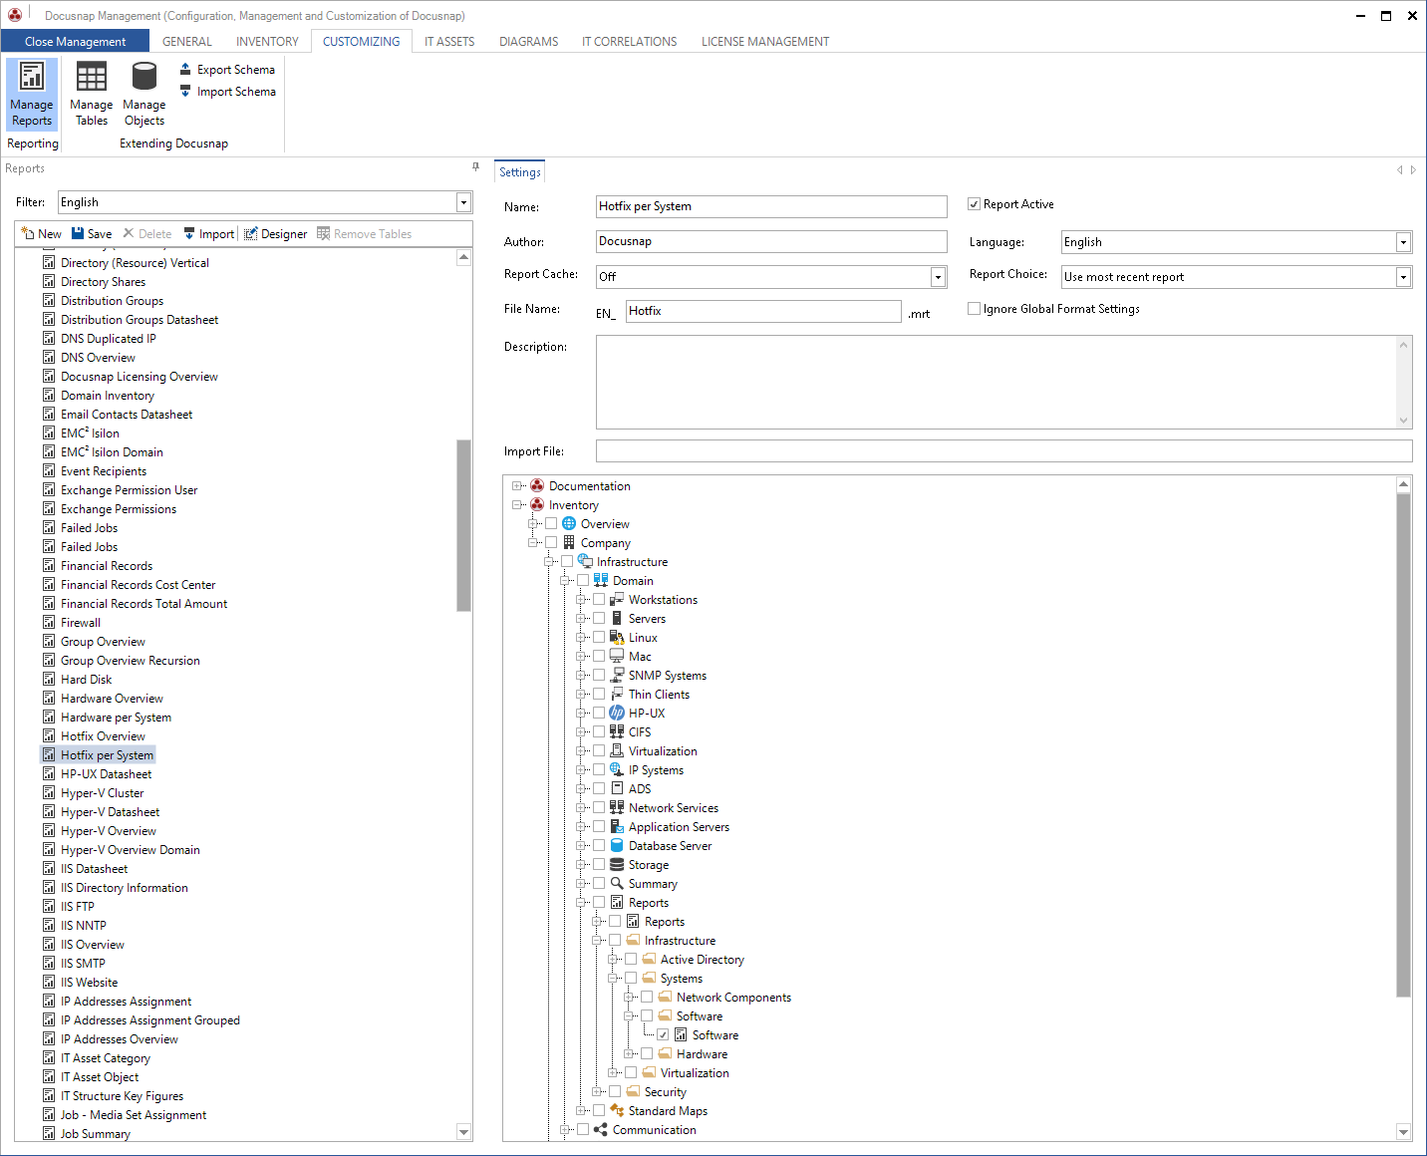Click the Communication share icon
The image size is (1427, 1156).
pos(601,1129)
